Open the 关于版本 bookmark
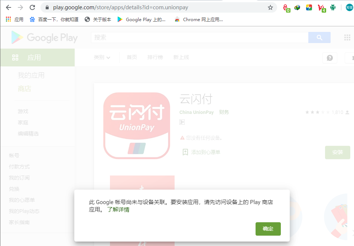 (98, 19)
